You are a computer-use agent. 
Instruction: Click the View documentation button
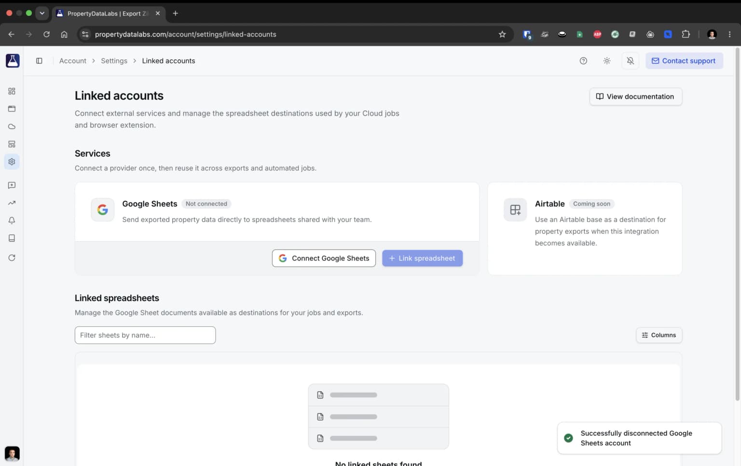coord(635,96)
